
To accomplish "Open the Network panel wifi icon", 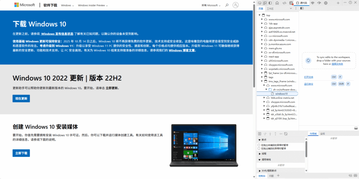I will pyautogui.click(x=312, y=3).
